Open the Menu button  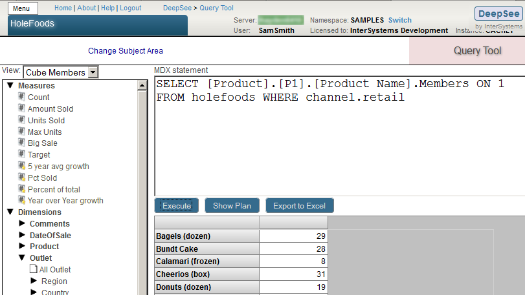click(23, 8)
